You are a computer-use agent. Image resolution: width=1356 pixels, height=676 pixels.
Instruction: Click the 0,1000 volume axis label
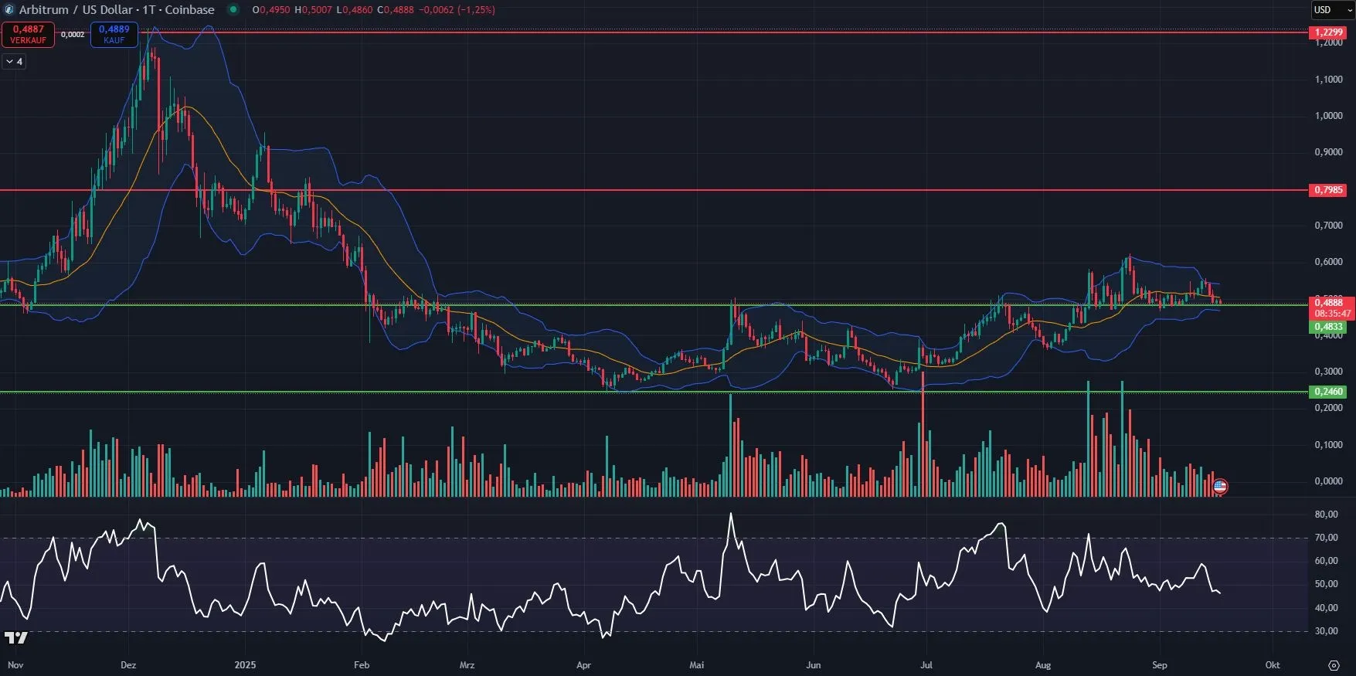(x=1329, y=445)
